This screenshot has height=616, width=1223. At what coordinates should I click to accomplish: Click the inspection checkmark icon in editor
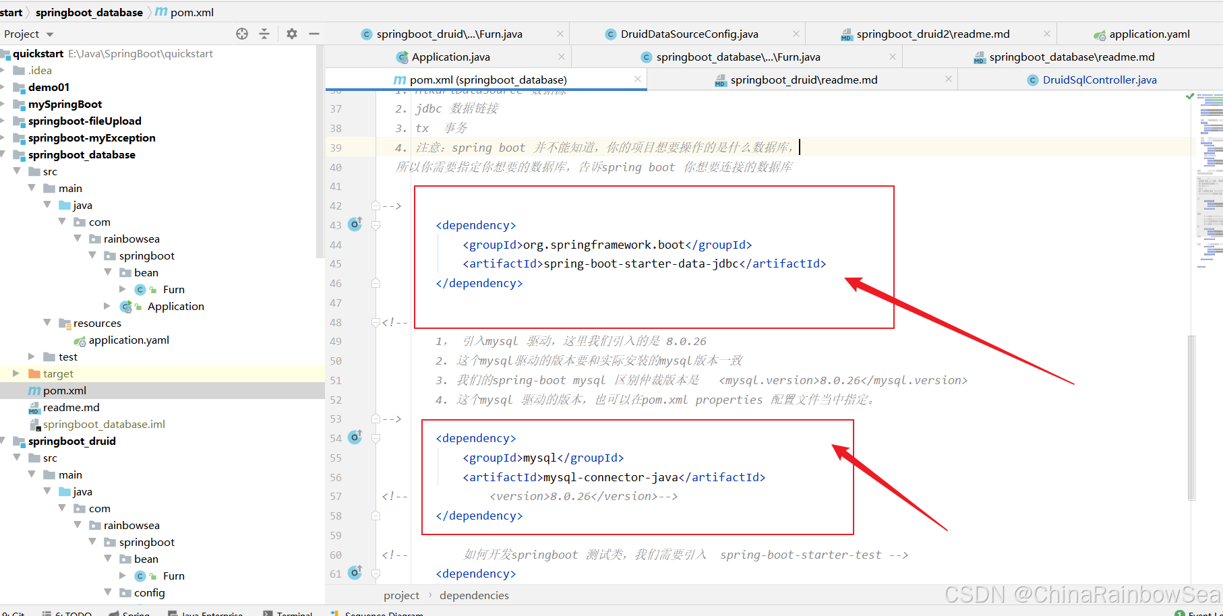coord(1190,96)
